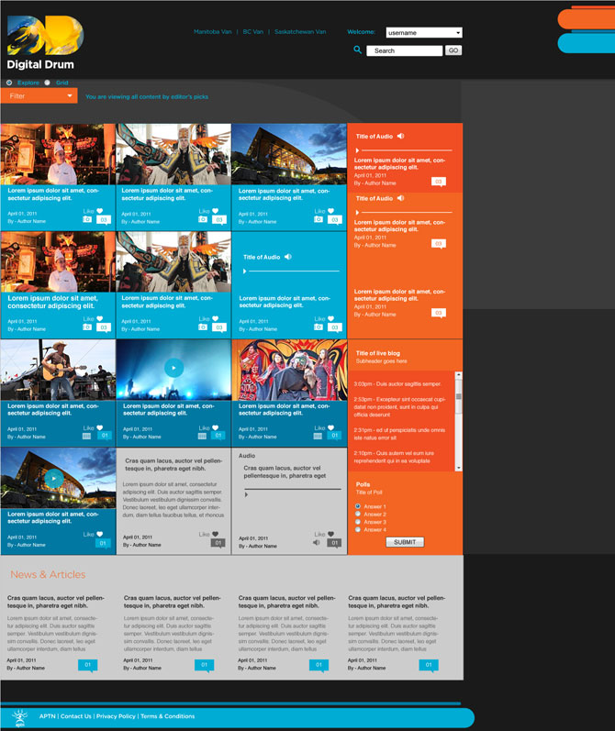Play the video on bottom-left building thumbnail
This screenshot has height=731, width=615.
point(54,478)
